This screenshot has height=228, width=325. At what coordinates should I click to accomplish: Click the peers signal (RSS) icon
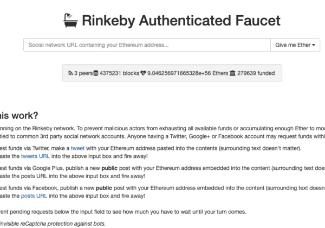[x=70, y=73]
